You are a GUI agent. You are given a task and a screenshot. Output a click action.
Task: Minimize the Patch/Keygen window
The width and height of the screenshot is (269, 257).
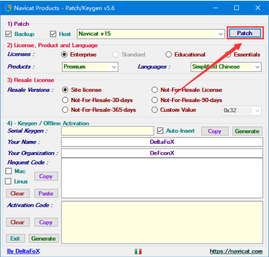216,8
